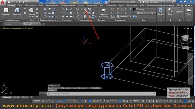Open the Groups (Группы) panel icon
This screenshot has width=195, height=109.
tap(179, 9)
